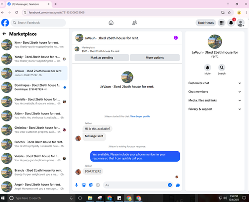Click the Find friends button
Screen dimensions: 249x202
pyautogui.click(x=206, y=23)
